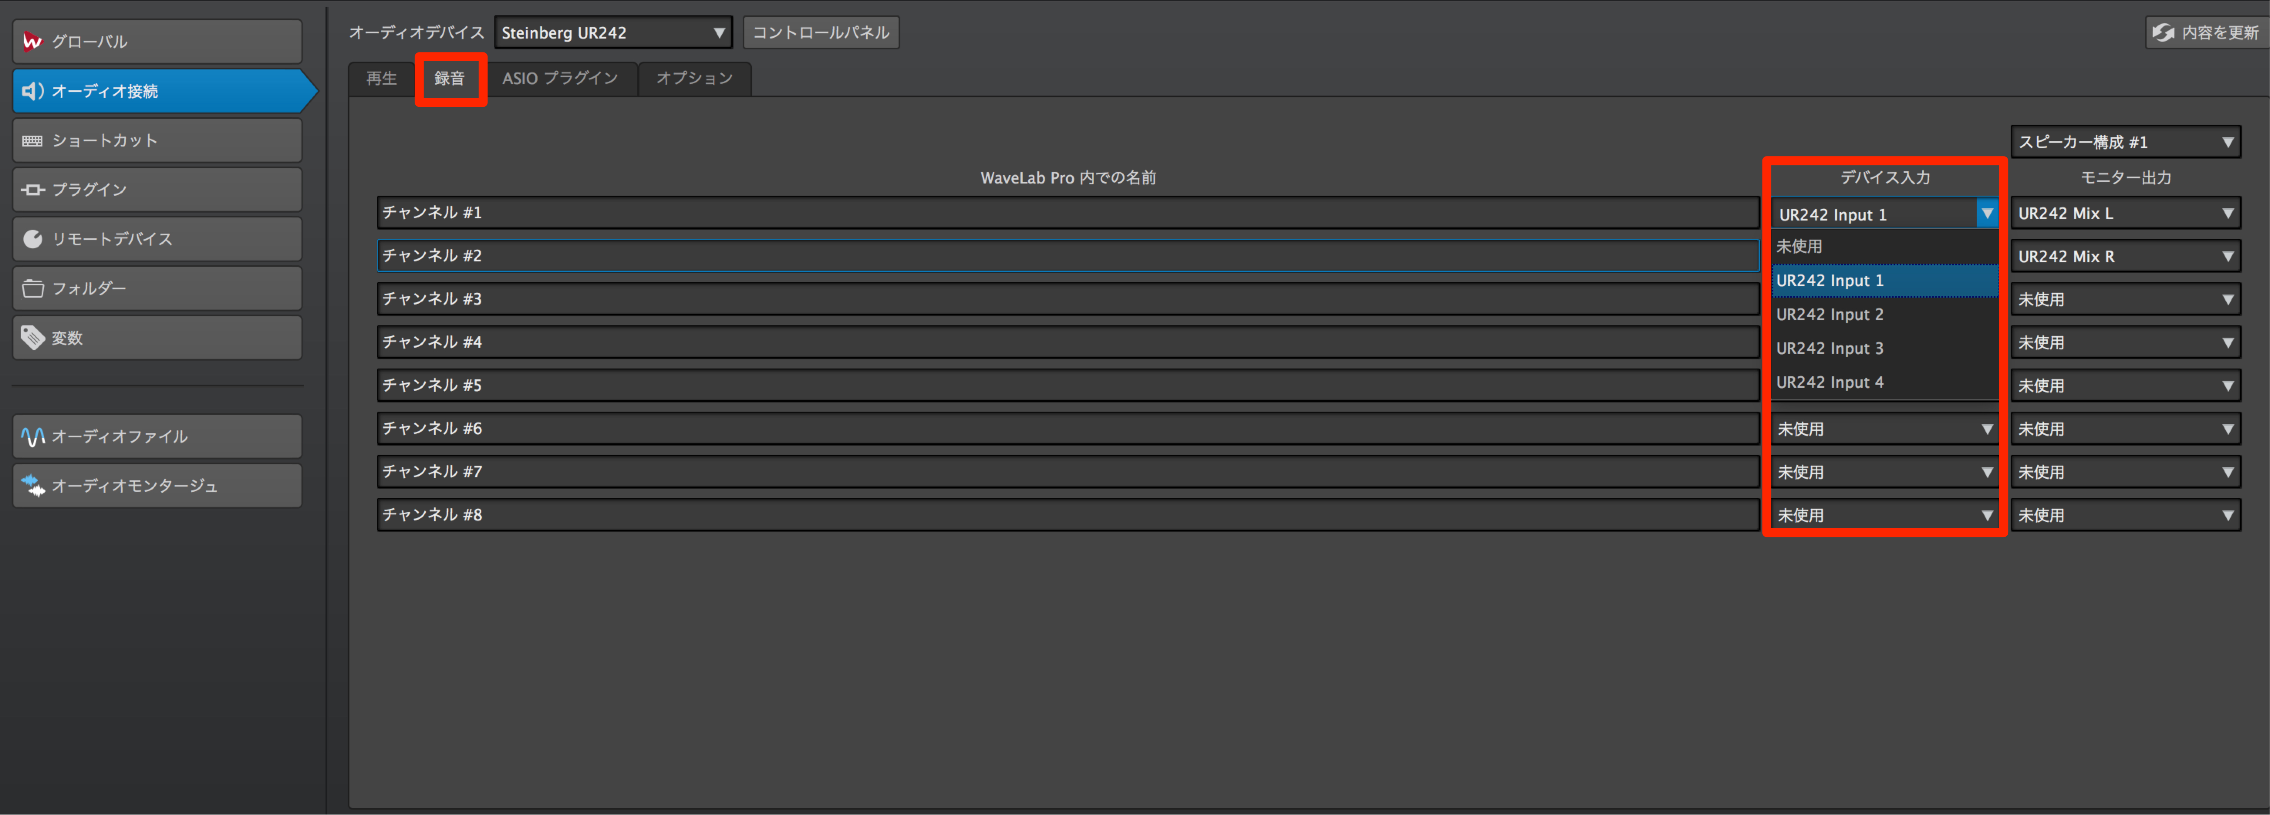Open the UR242 Mix L monitor output dropdown

[2125, 213]
